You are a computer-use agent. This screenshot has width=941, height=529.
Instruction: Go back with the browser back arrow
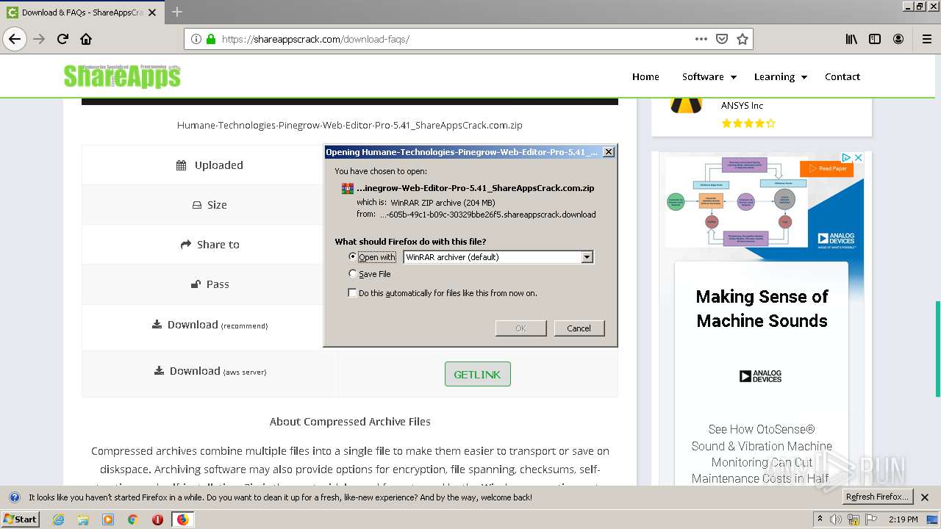[15, 39]
